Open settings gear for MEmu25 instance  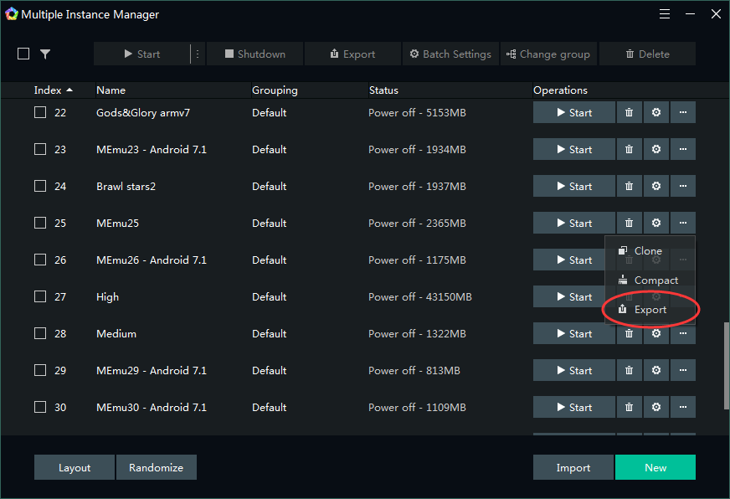(656, 224)
